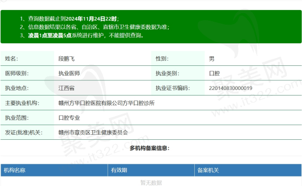302x186 pixels.
Task: Click the 性别 label
Action: 162,58
